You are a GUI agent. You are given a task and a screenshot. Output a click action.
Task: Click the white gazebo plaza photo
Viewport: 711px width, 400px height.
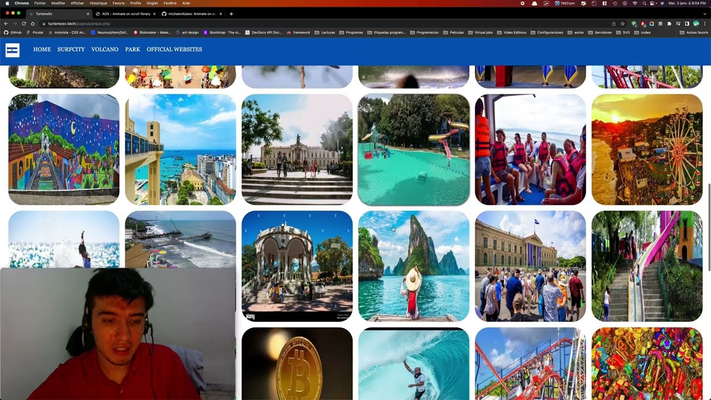pyautogui.click(x=297, y=266)
